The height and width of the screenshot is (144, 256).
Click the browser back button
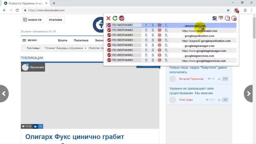tap(4, 10)
